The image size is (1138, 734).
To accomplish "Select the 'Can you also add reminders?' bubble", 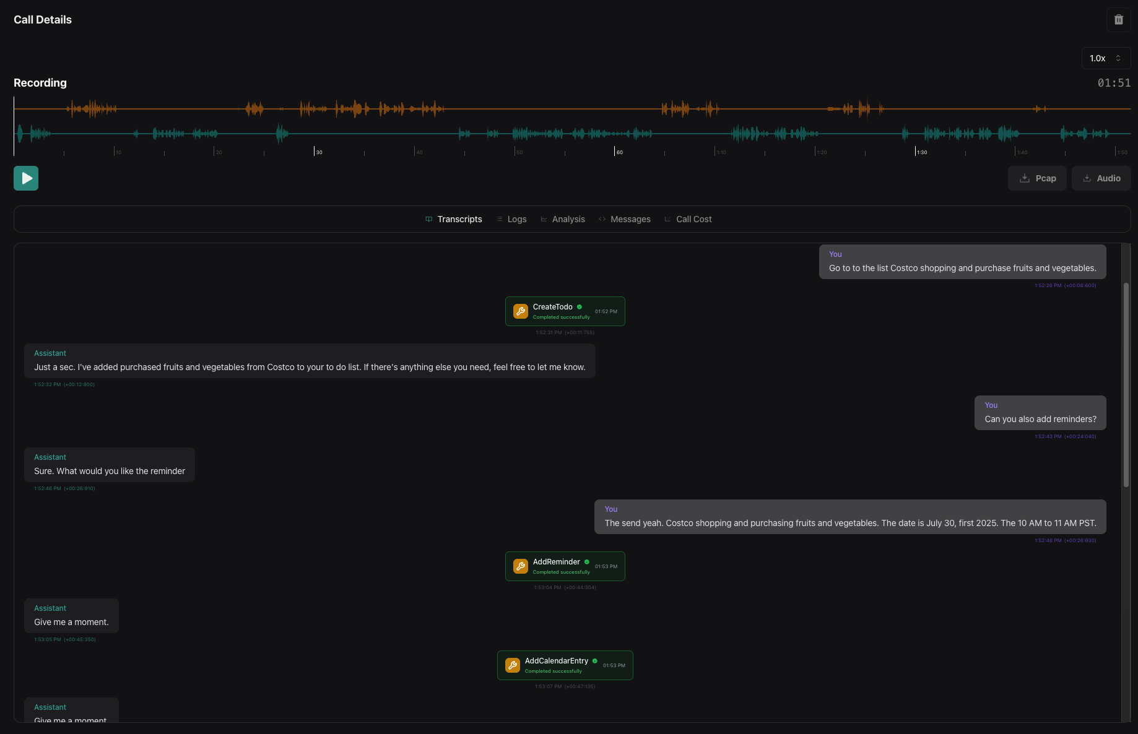I will (x=1040, y=413).
